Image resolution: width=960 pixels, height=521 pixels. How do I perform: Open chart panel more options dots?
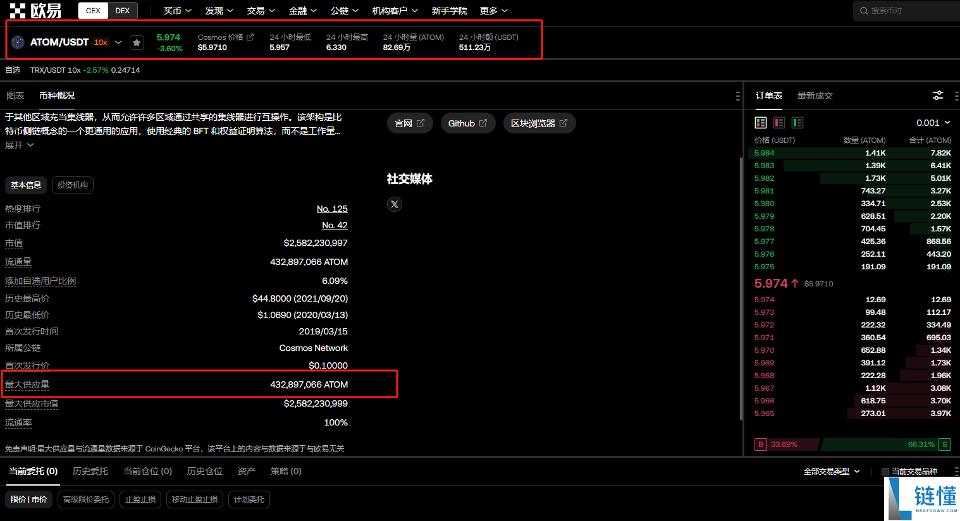coord(737,96)
